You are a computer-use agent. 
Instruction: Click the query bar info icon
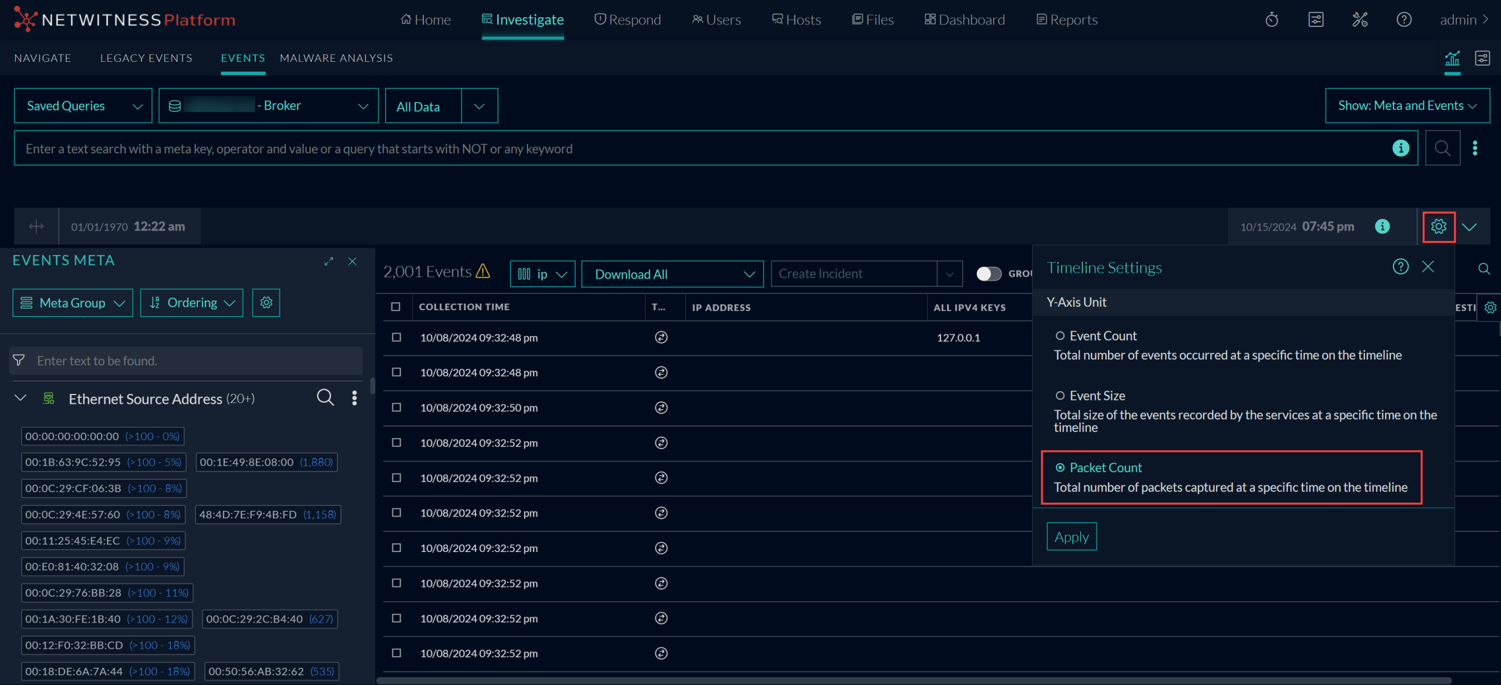pos(1400,148)
